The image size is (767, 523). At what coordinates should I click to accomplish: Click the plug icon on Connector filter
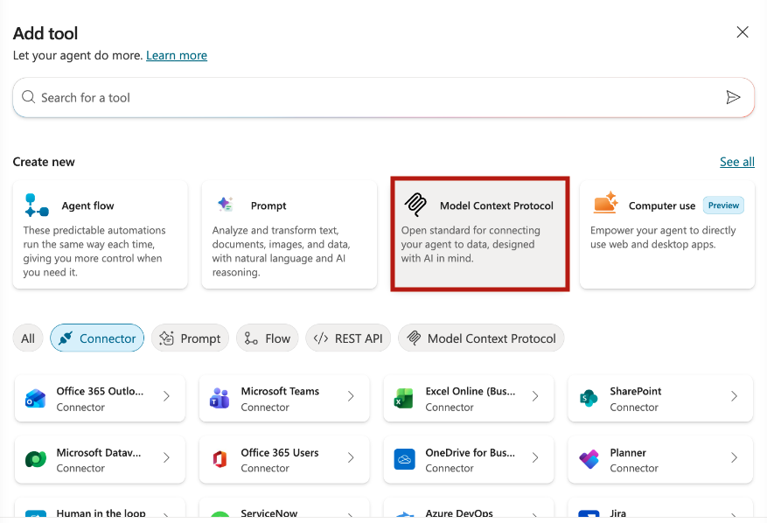click(66, 338)
